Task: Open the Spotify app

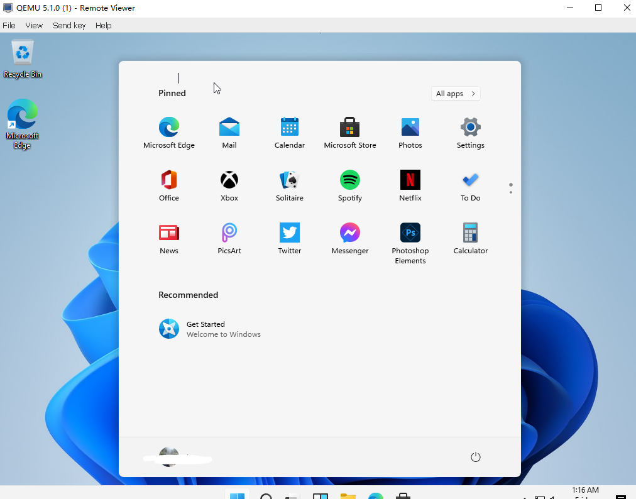Action: [x=349, y=185]
